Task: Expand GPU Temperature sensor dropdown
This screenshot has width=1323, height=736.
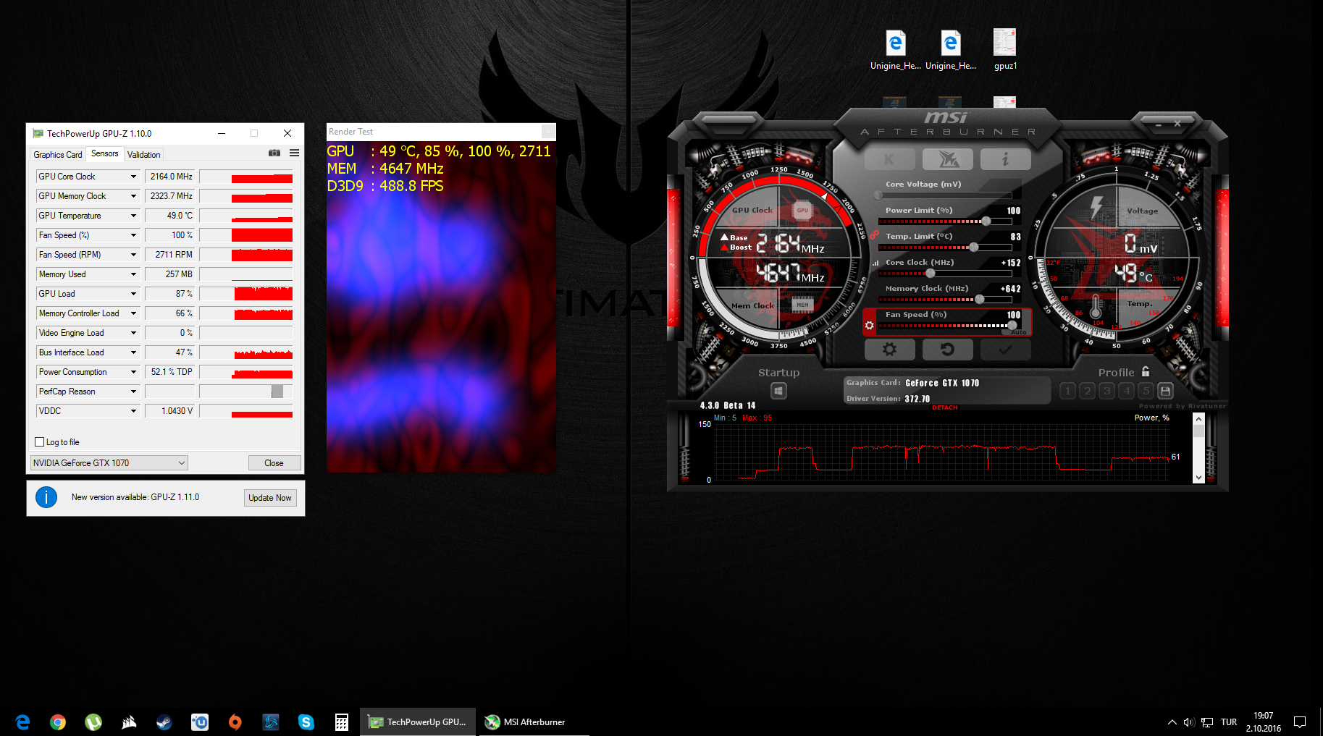Action: click(133, 216)
